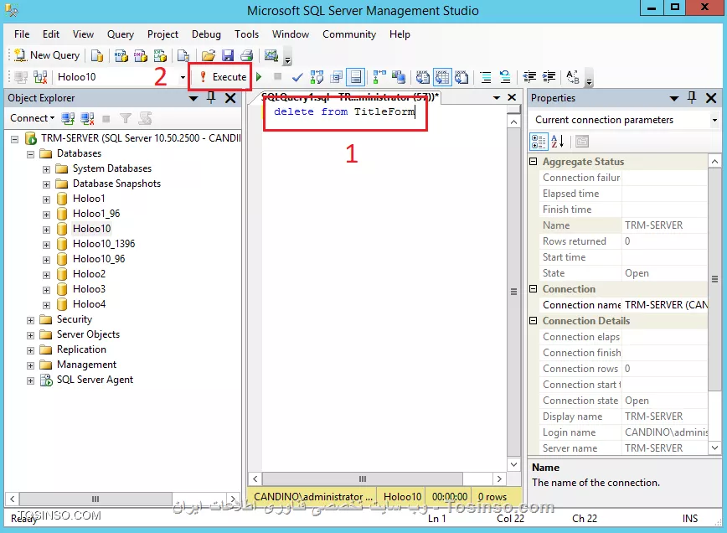Open a SQL Server Compact Query

click(183, 55)
